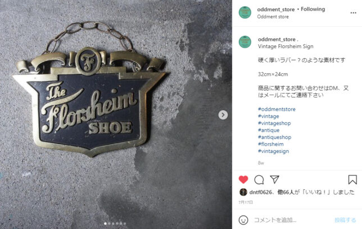Toggle Following status for oddment_store
Viewport: 362px width, 229px height.
(x=313, y=9)
